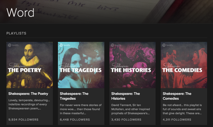The image size is (213, 127).
Task: Click the "Lovely, temperate, devouring" description text
Action: point(29,105)
